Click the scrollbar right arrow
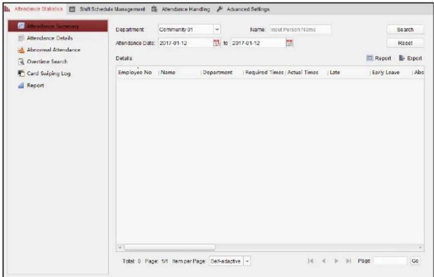The image size is (434, 277). (x=420, y=247)
